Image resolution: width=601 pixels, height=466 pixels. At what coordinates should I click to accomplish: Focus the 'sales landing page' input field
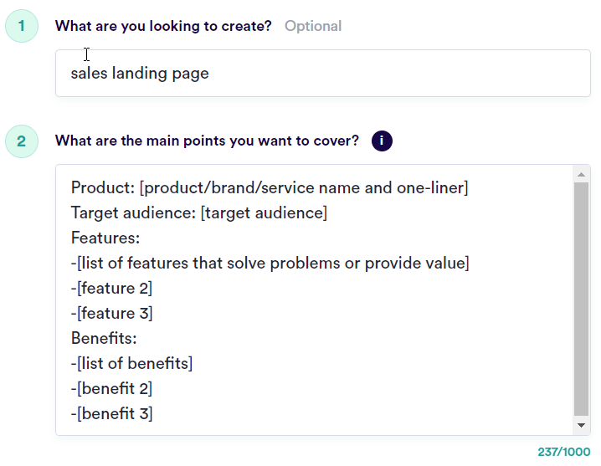(x=323, y=73)
